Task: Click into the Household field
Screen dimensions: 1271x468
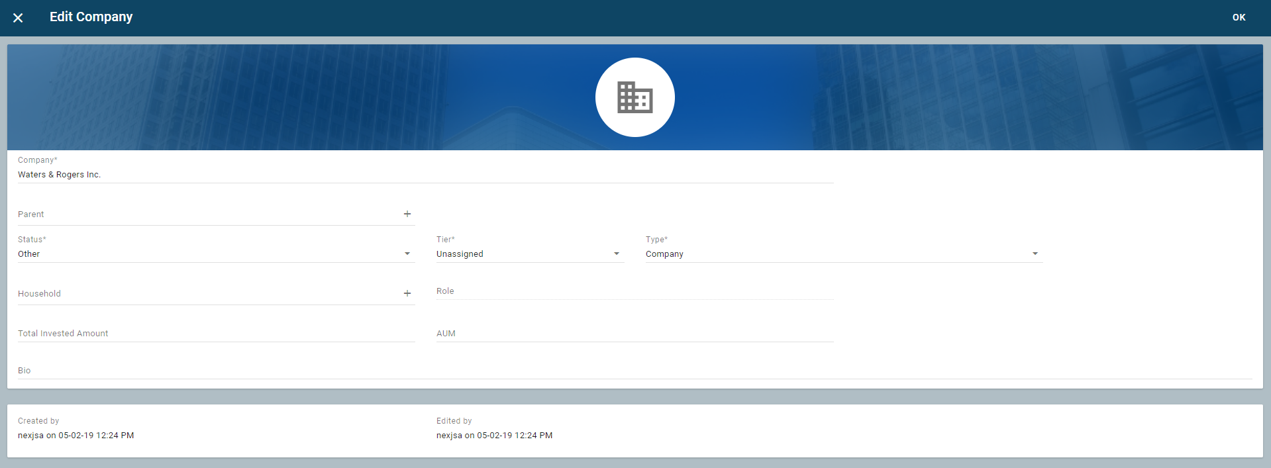Action: click(205, 294)
